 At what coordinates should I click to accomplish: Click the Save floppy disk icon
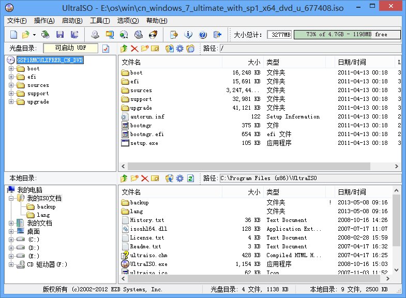click(60, 35)
